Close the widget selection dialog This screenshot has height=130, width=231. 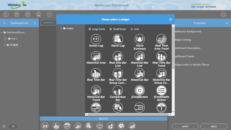coord(171,19)
